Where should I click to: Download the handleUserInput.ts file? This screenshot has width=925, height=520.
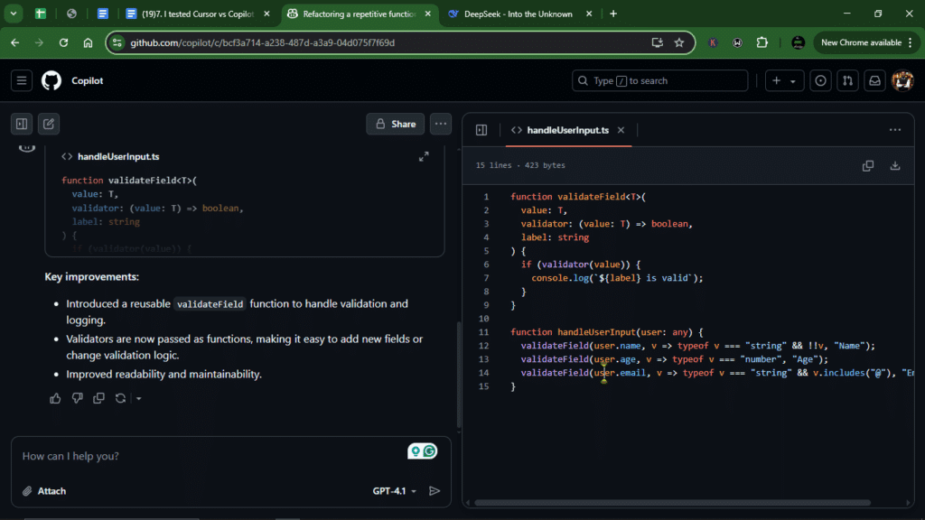[x=894, y=165]
